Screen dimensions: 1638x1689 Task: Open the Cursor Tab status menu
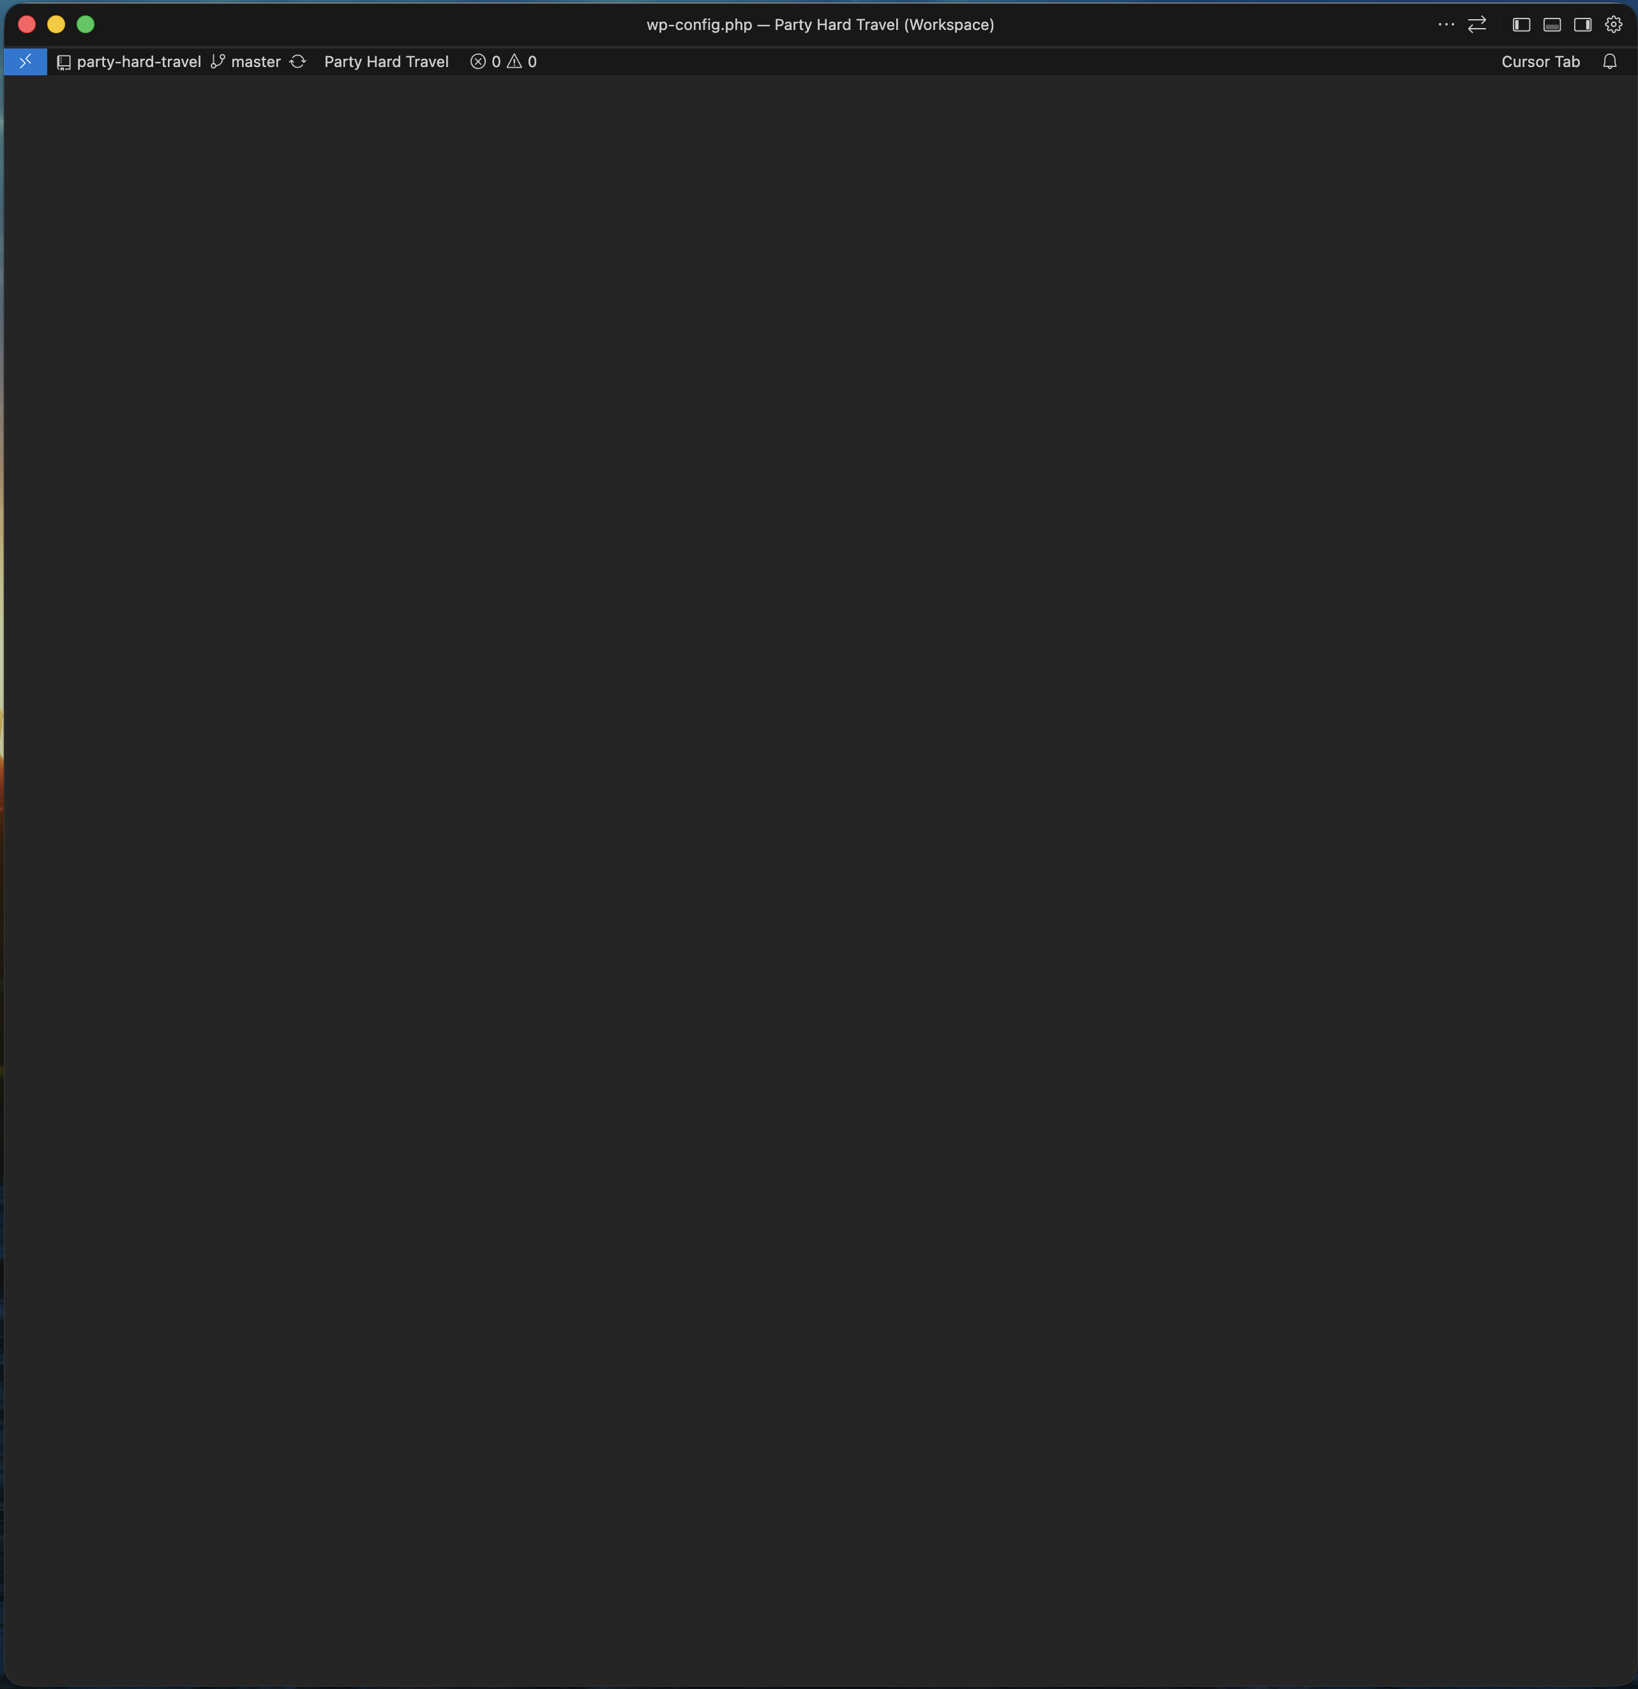[x=1540, y=62]
